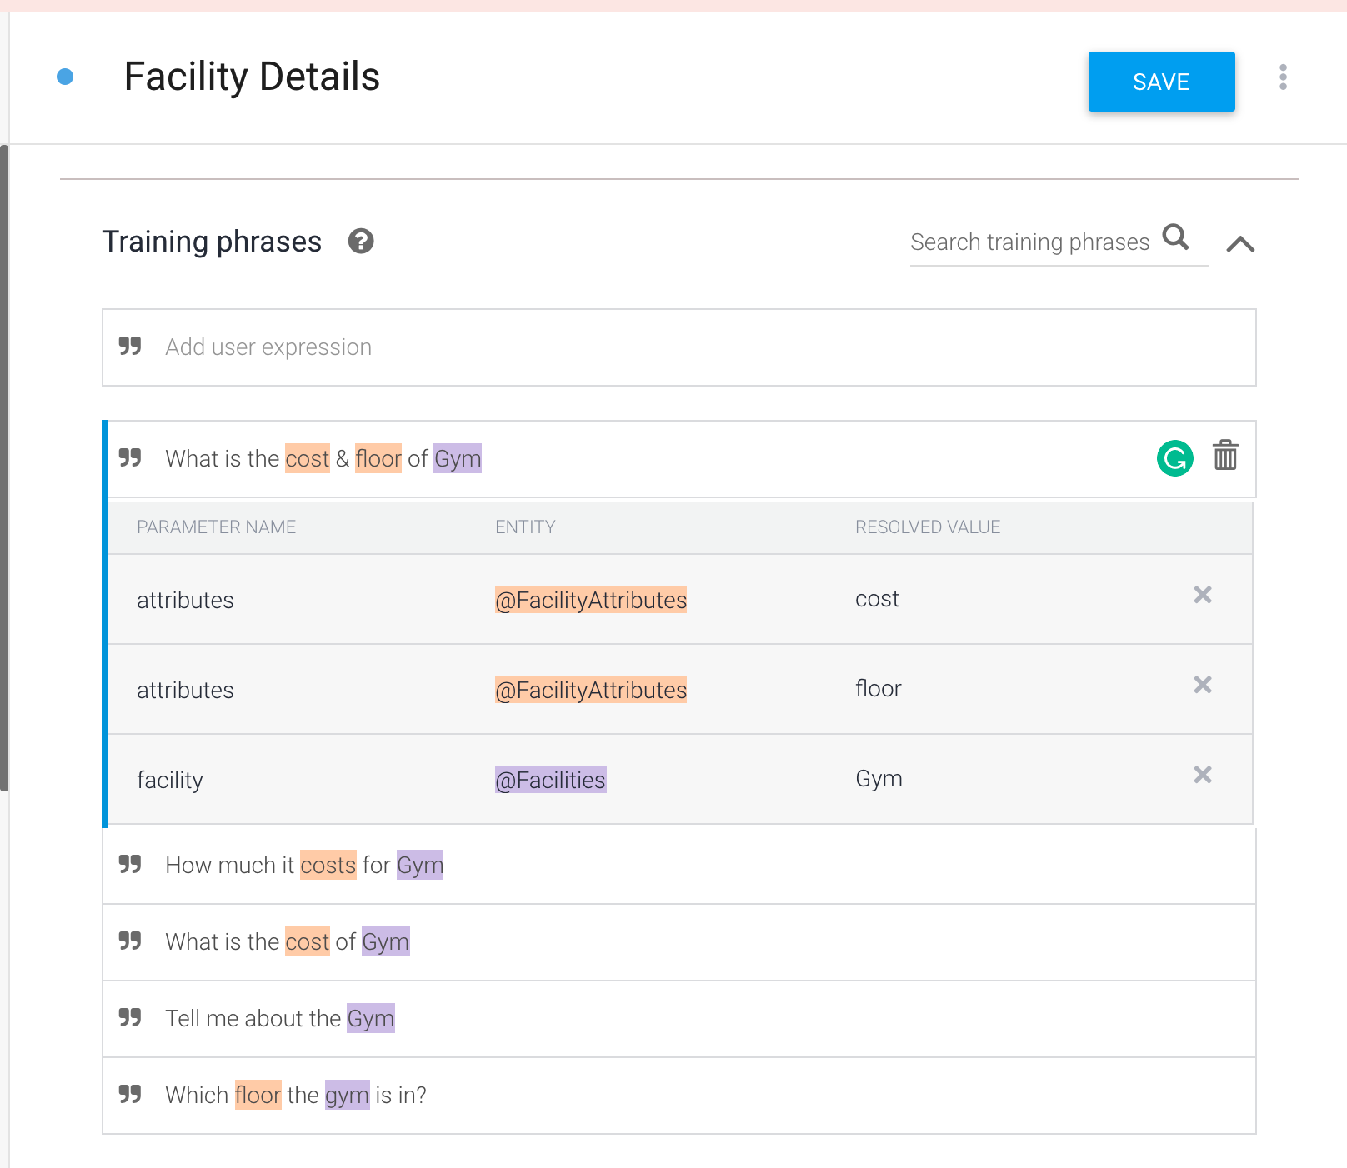Open the three-dot more options menu
This screenshot has width=1347, height=1168.
pos(1283,77)
